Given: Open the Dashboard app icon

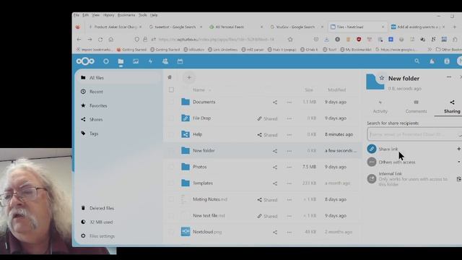Looking at the screenshot, I should [106, 61].
